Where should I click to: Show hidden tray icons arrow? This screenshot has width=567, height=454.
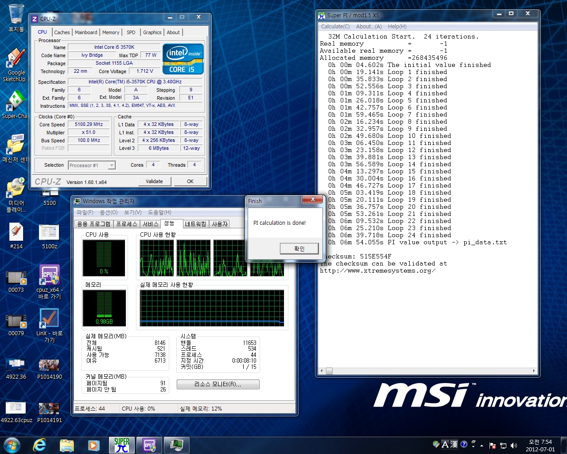click(x=482, y=446)
